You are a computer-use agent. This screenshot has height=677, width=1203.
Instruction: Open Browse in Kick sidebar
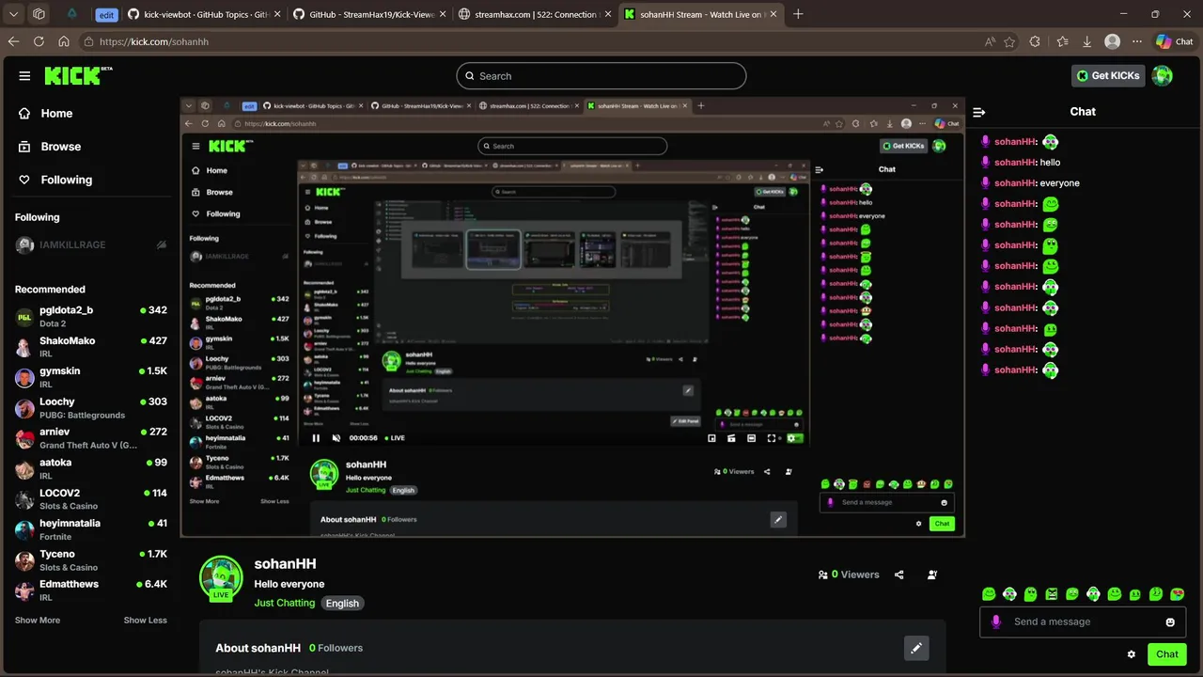coord(49,147)
